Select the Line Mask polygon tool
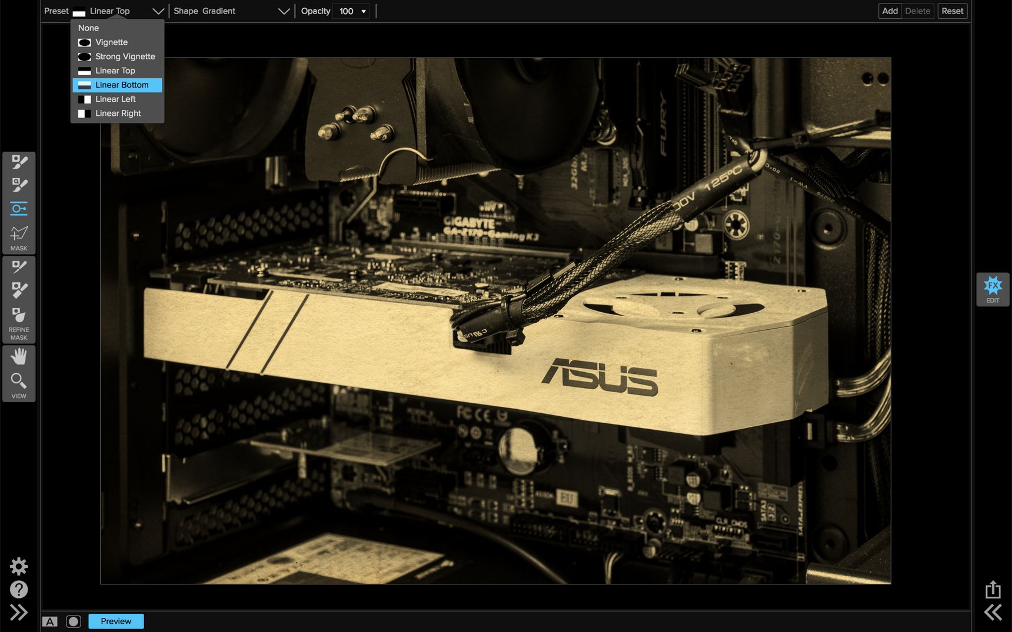 (19, 233)
